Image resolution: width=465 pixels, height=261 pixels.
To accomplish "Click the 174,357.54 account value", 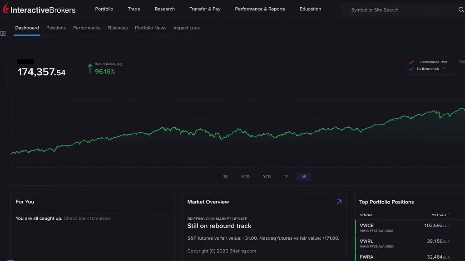I will point(41,72).
